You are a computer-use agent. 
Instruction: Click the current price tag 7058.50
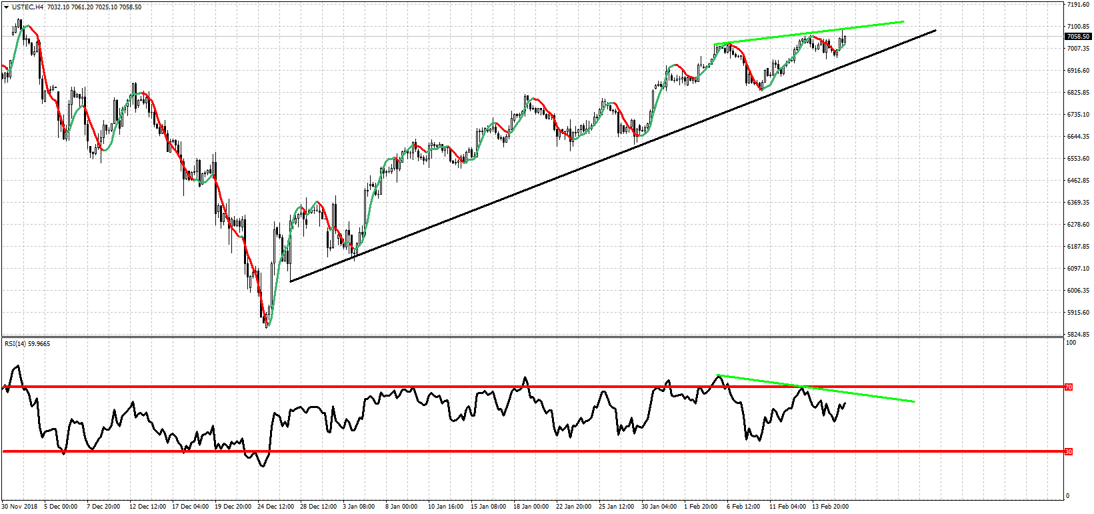pos(1078,37)
